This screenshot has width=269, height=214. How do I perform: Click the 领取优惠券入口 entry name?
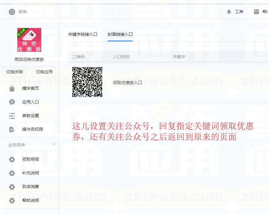tap(128, 83)
